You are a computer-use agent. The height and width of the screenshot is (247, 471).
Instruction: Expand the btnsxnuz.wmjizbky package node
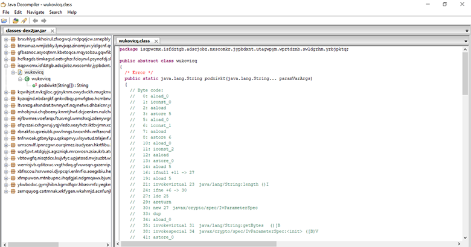coord(5,46)
